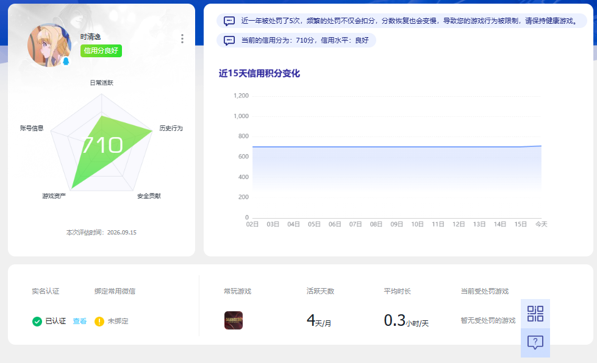The width and height of the screenshot is (597, 363).
Task: Click the message icon beside 当前的信用分为
Action: point(229,40)
